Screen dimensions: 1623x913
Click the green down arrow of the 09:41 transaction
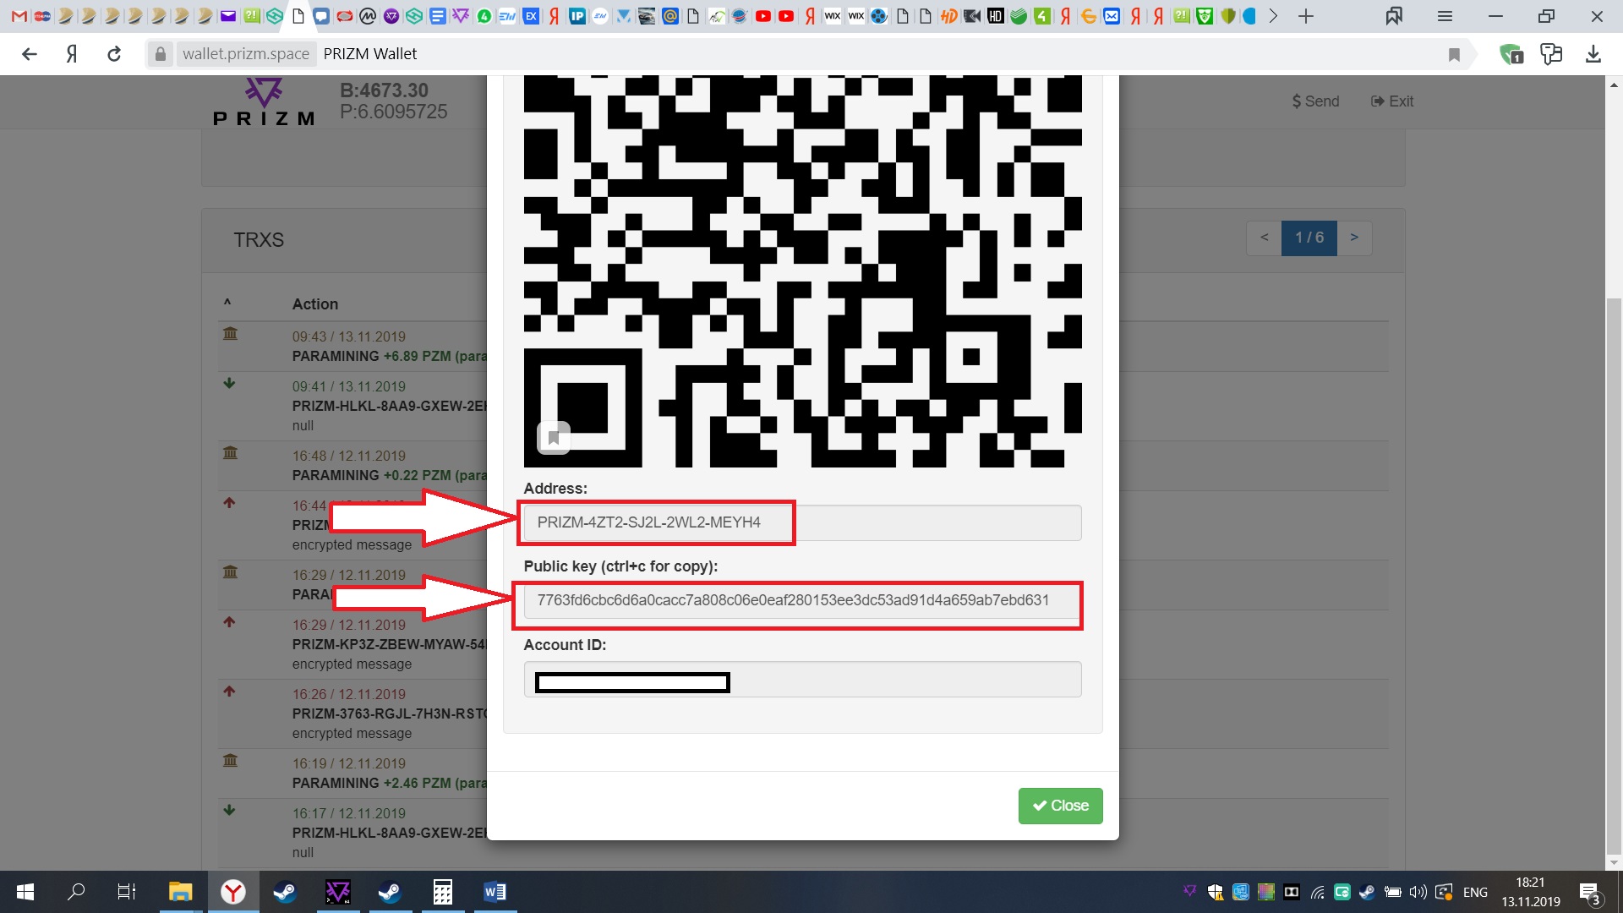click(x=229, y=384)
